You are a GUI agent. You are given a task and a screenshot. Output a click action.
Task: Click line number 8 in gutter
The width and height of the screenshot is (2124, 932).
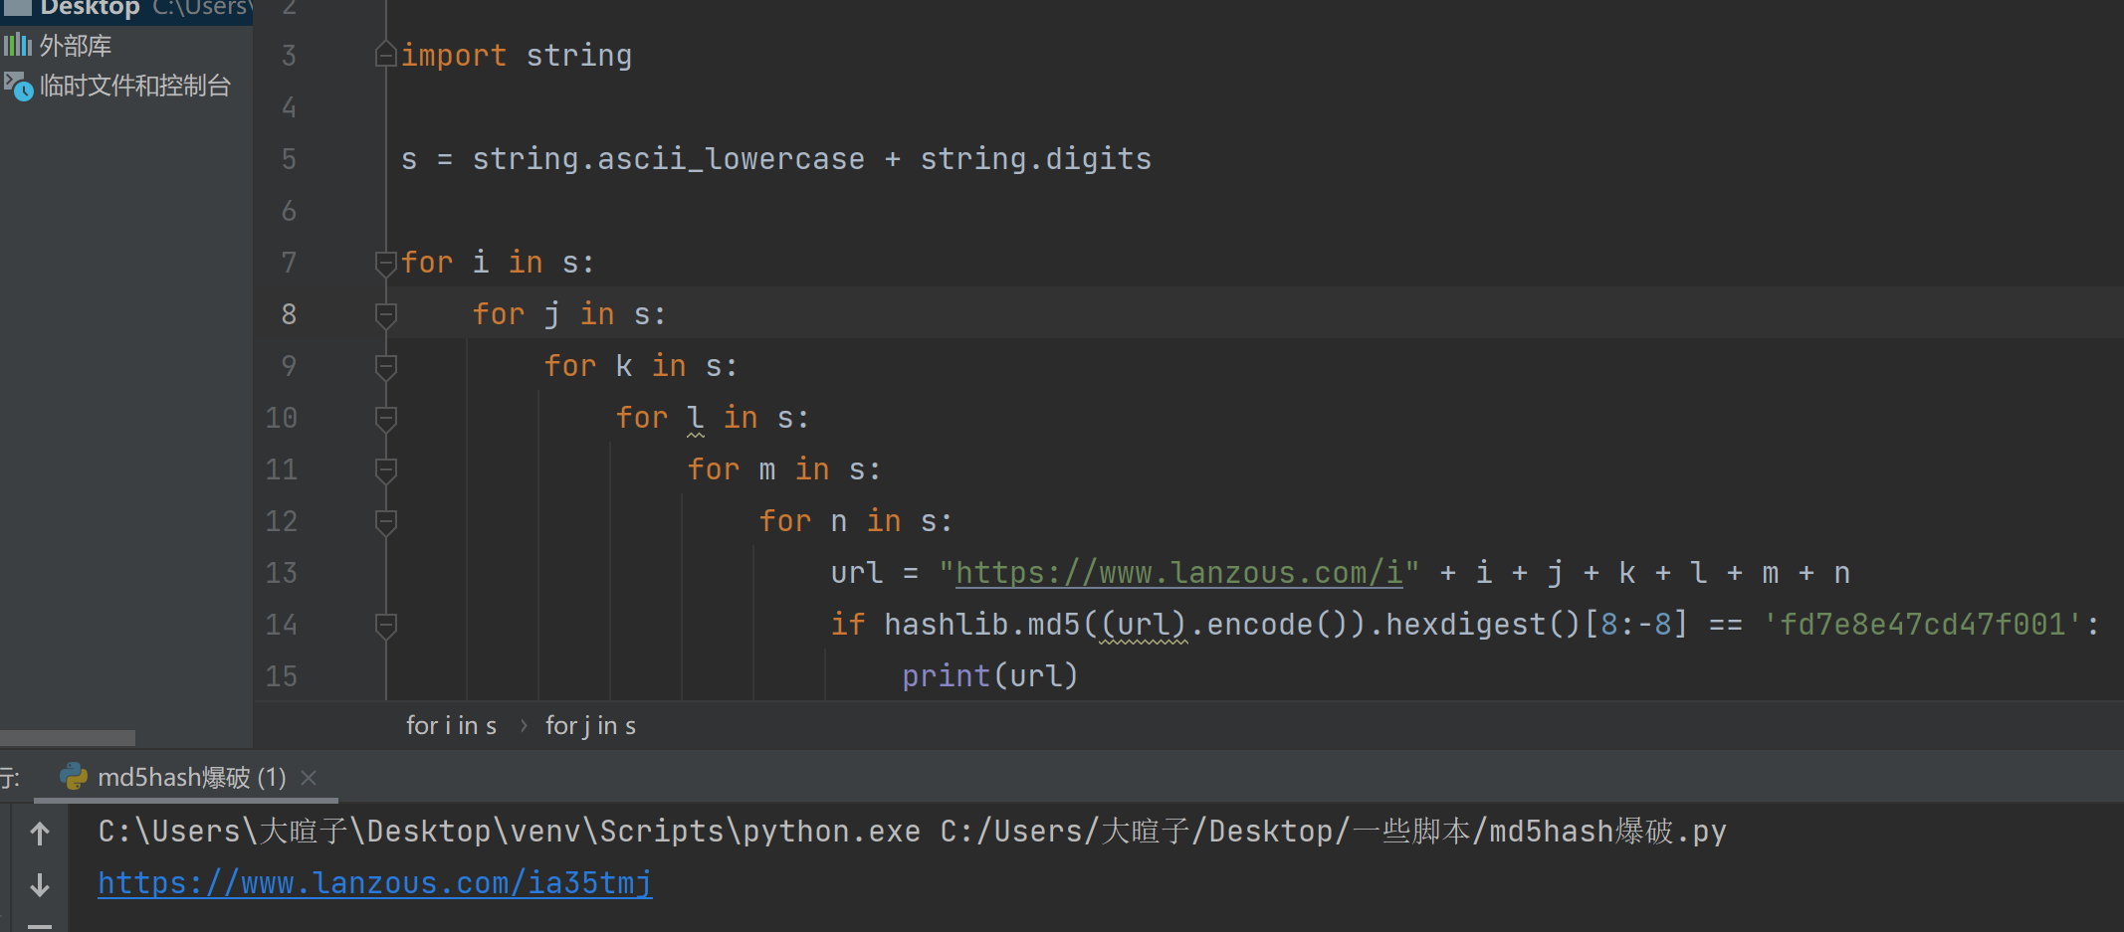(x=289, y=314)
